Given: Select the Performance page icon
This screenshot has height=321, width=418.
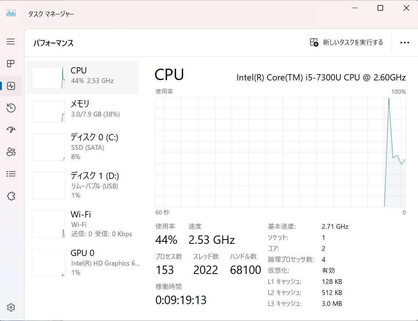Looking at the screenshot, I should [x=11, y=86].
